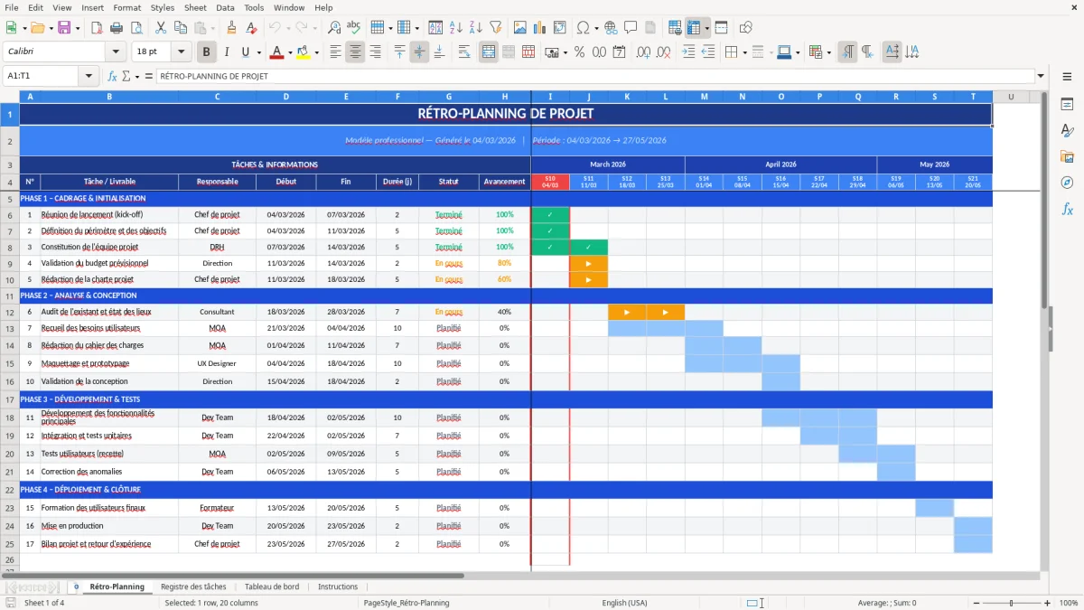Image resolution: width=1084 pixels, height=610 pixels.
Task: Click Sort Ascending icon
Action: 456,28
